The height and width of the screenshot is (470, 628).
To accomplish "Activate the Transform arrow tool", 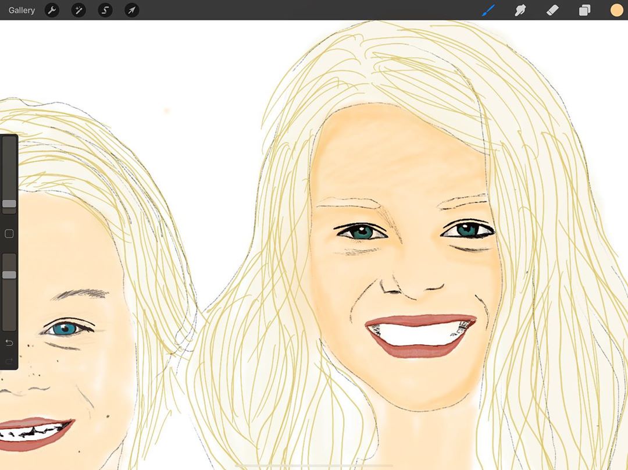I will [x=132, y=10].
